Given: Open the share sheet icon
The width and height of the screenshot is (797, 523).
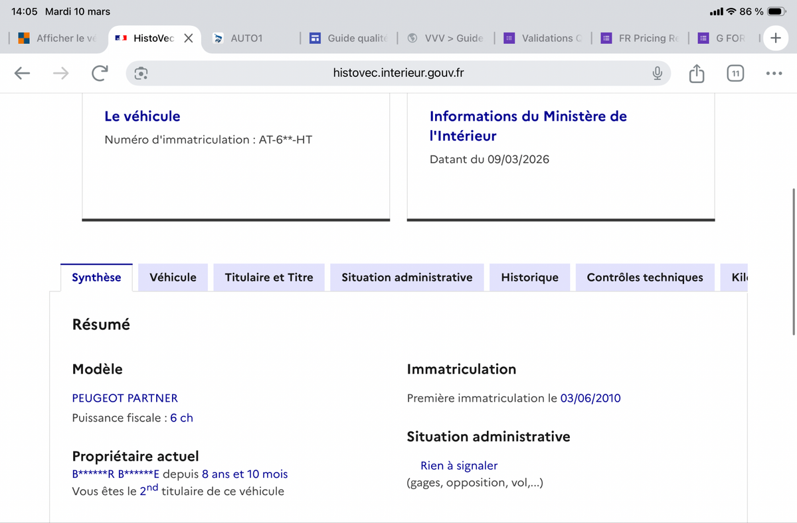Looking at the screenshot, I should (696, 74).
